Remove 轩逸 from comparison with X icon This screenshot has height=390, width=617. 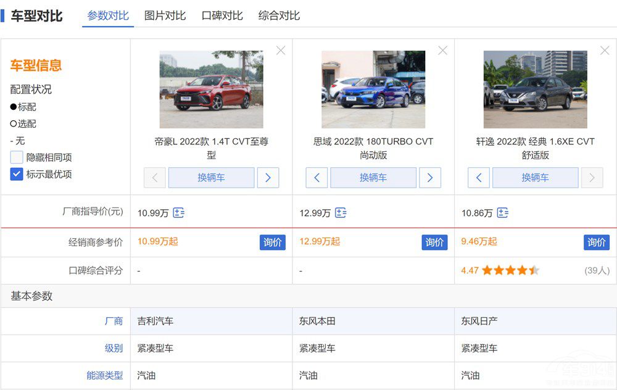[605, 51]
